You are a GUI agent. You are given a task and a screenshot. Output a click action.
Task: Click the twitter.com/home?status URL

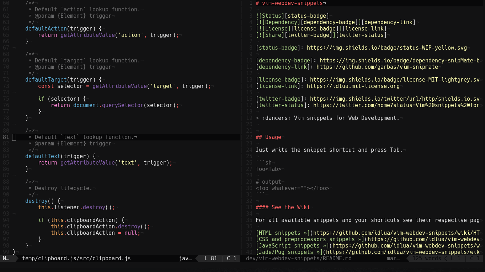[x=396, y=105]
